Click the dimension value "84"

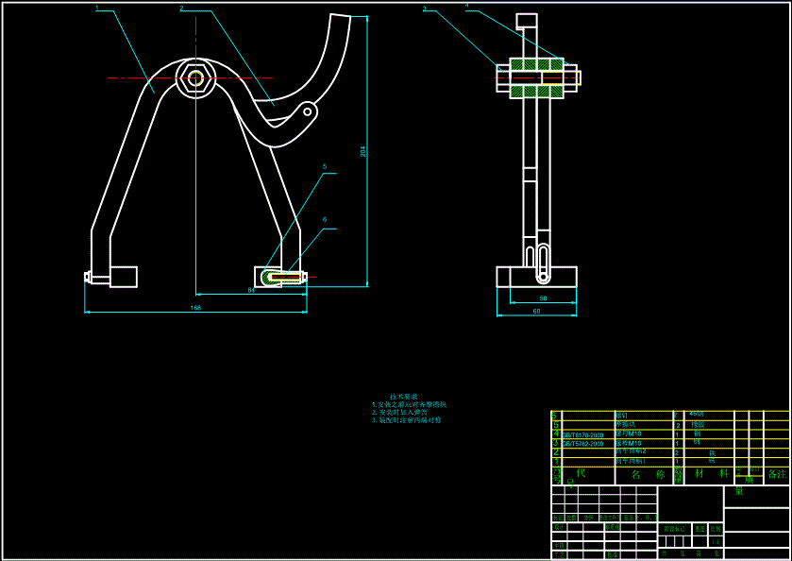click(251, 290)
